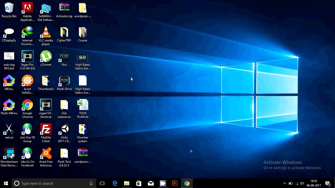The height and width of the screenshot is (188, 335).
Task: Select the netcut scissors icon
Action: pyautogui.click(x=9, y=132)
